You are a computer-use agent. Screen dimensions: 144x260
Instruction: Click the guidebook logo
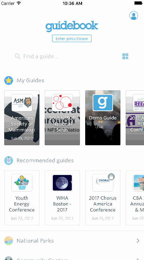(x=72, y=26)
